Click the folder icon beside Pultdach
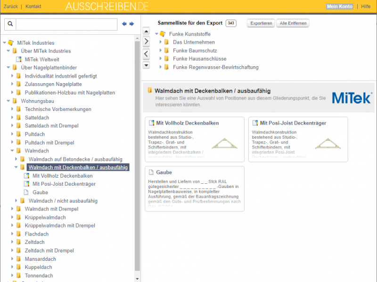The width and height of the screenshot is (377, 282). point(18,134)
